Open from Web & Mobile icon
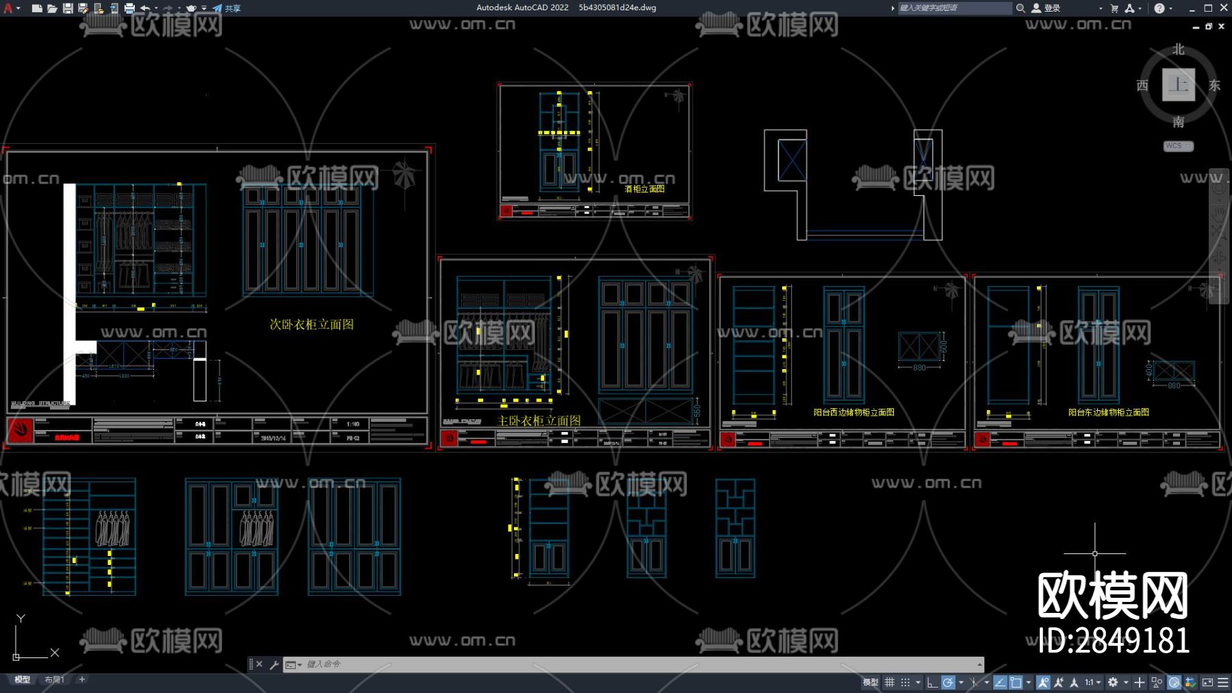Screen dimensions: 1232x693 [x=99, y=8]
